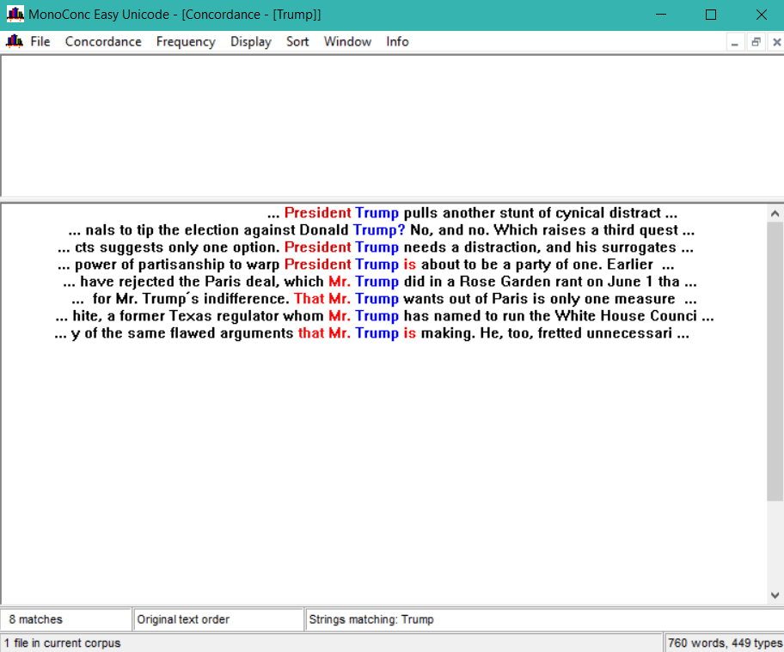
Task: Click the scroll up arrow in results
Action: pyautogui.click(x=775, y=214)
